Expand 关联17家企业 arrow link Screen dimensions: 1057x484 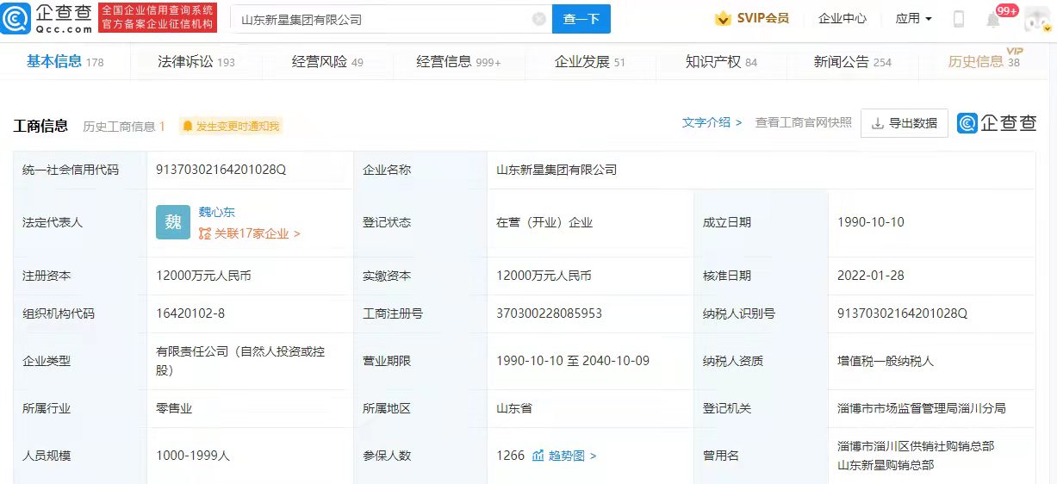(250, 233)
